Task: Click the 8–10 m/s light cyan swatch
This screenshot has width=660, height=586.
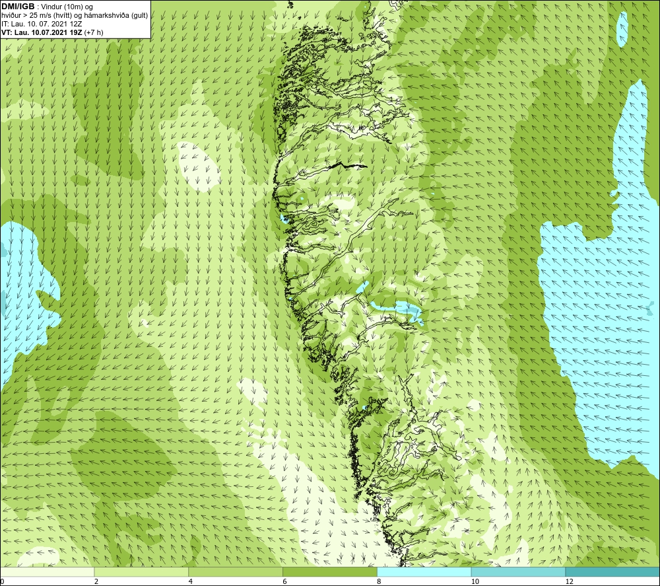Action: [424, 571]
